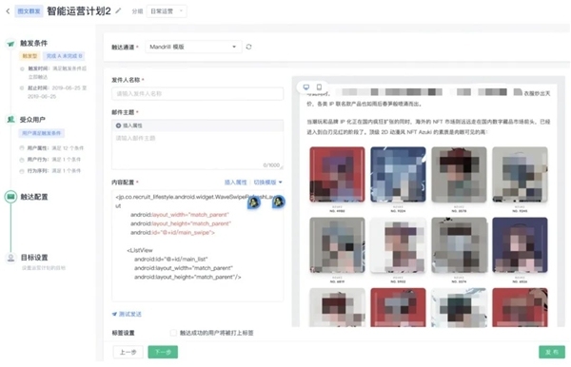The height and width of the screenshot is (367, 571).
Task: Click the 发件人名称 input field
Action: pos(197,93)
